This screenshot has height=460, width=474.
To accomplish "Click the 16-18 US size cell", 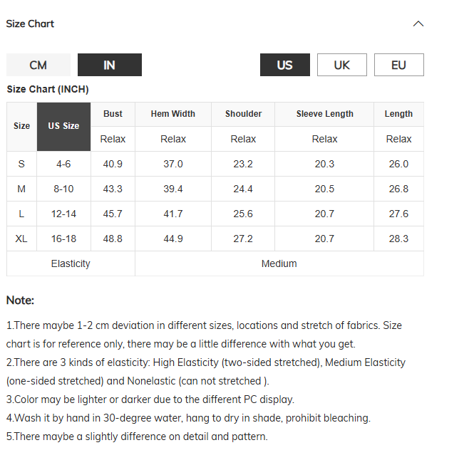I will (63, 239).
